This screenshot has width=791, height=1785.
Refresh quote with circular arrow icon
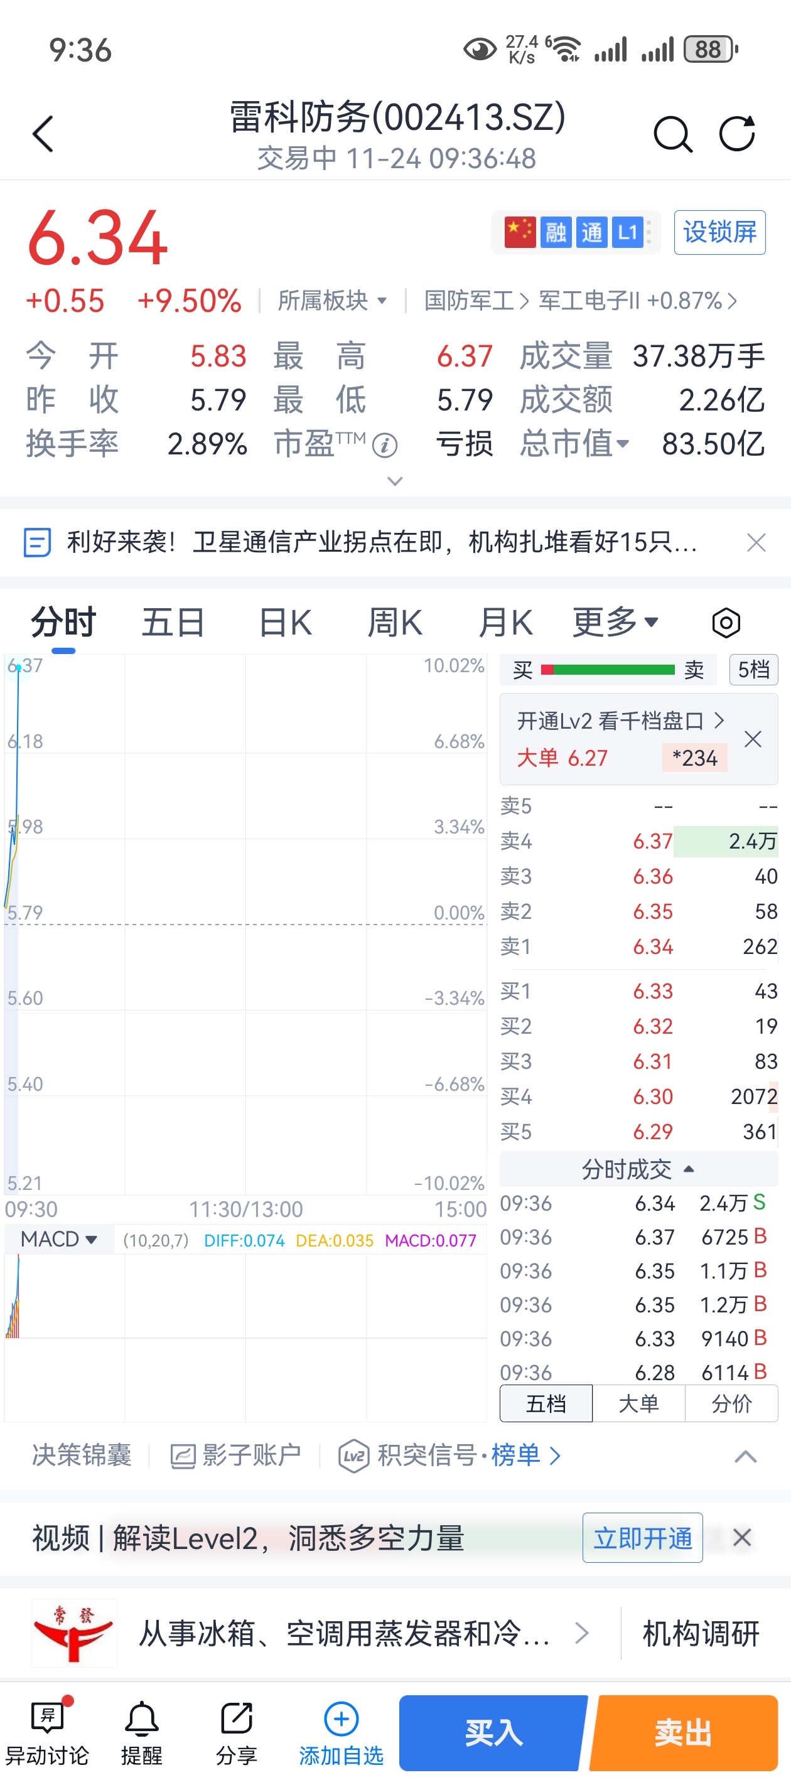click(736, 133)
